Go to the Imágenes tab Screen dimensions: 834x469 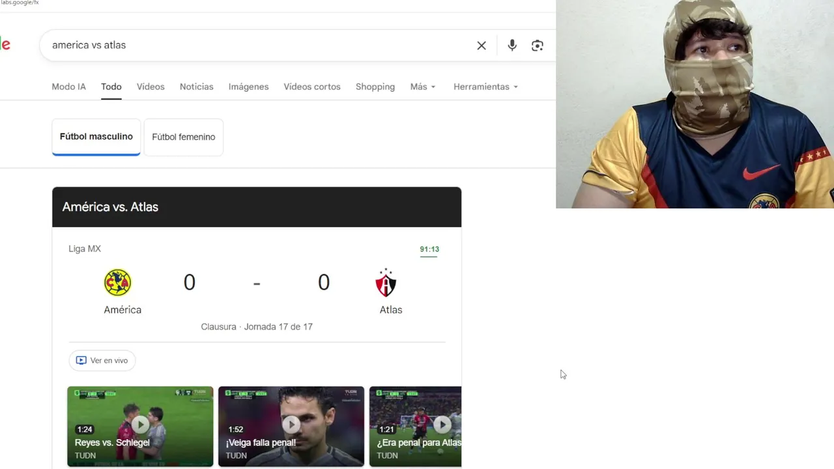[248, 87]
